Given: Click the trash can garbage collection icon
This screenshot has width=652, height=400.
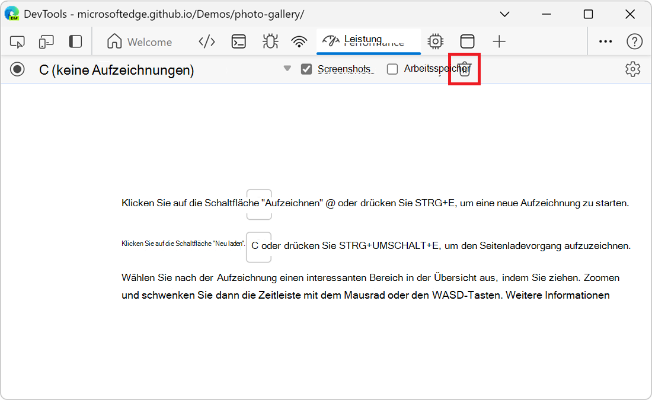Looking at the screenshot, I should click(x=465, y=69).
